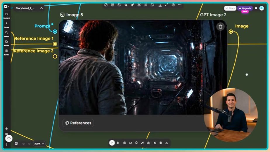Open the user avatar profile menu
The width and height of the screenshot is (270, 152).
(262, 8)
